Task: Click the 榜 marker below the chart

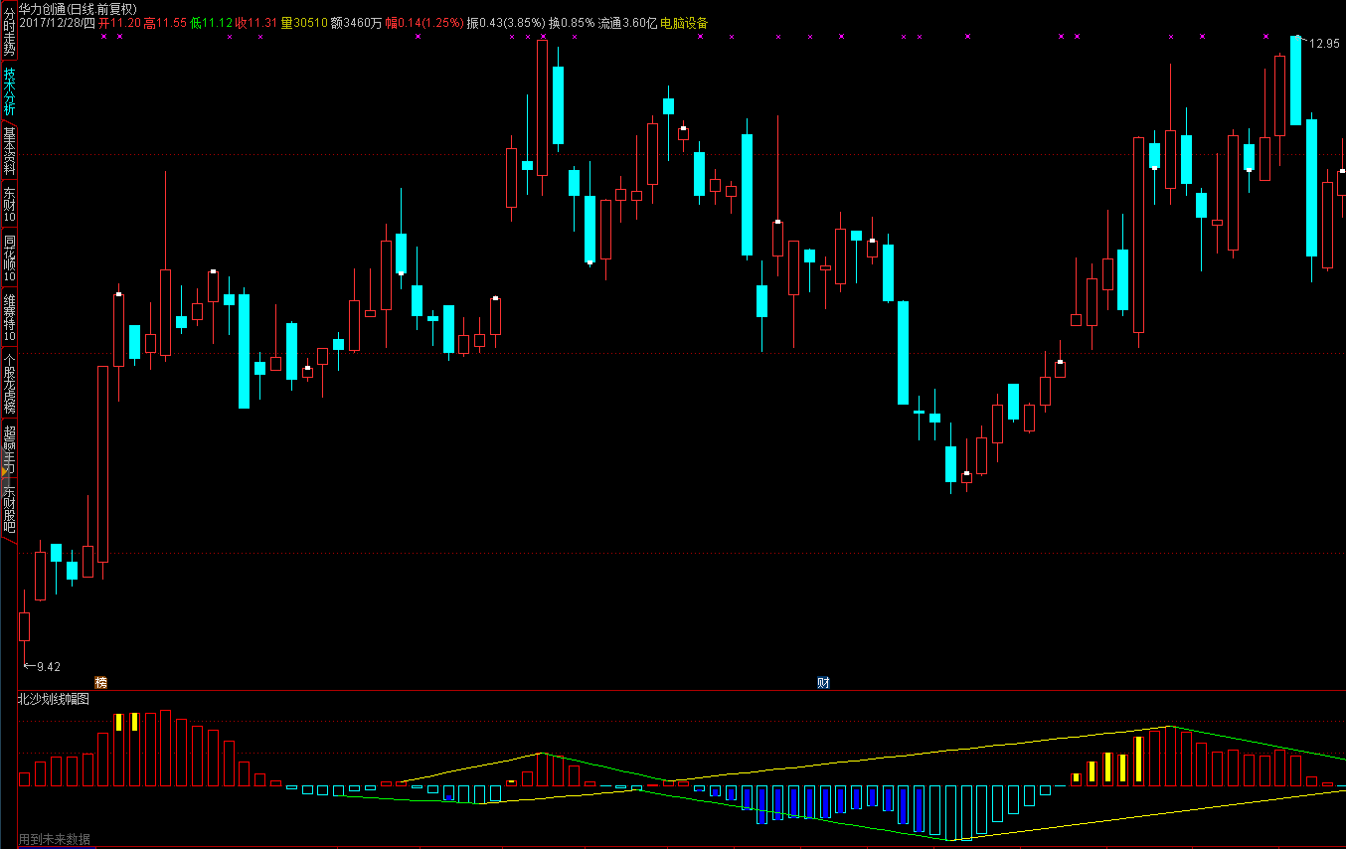Action: pyautogui.click(x=100, y=682)
